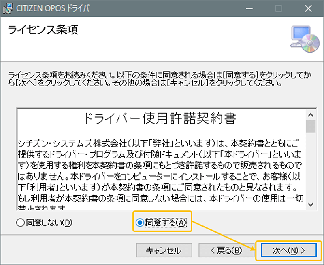Proceed with the 次へ(N) > button

pyautogui.click(x=288, y=250)
